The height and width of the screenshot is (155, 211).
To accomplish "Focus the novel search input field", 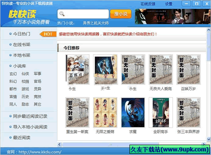I will (x=83, y=14).
